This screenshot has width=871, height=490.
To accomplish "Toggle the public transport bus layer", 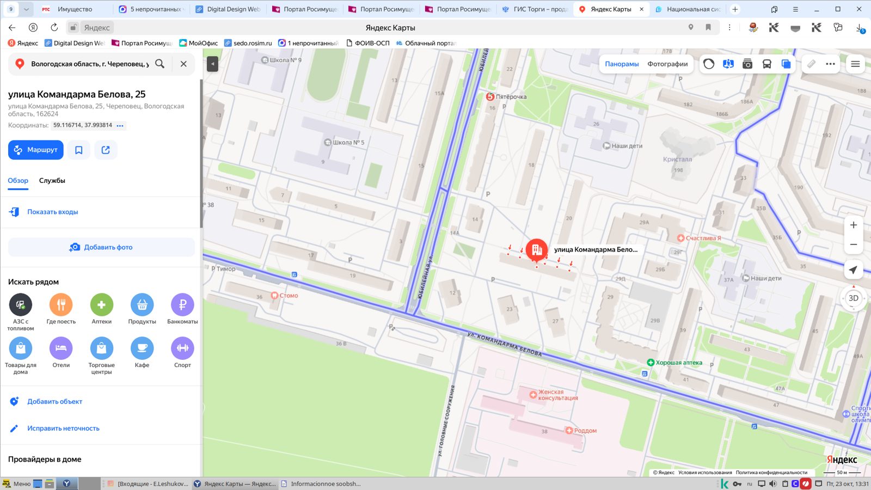I will [x=766, y=64].
